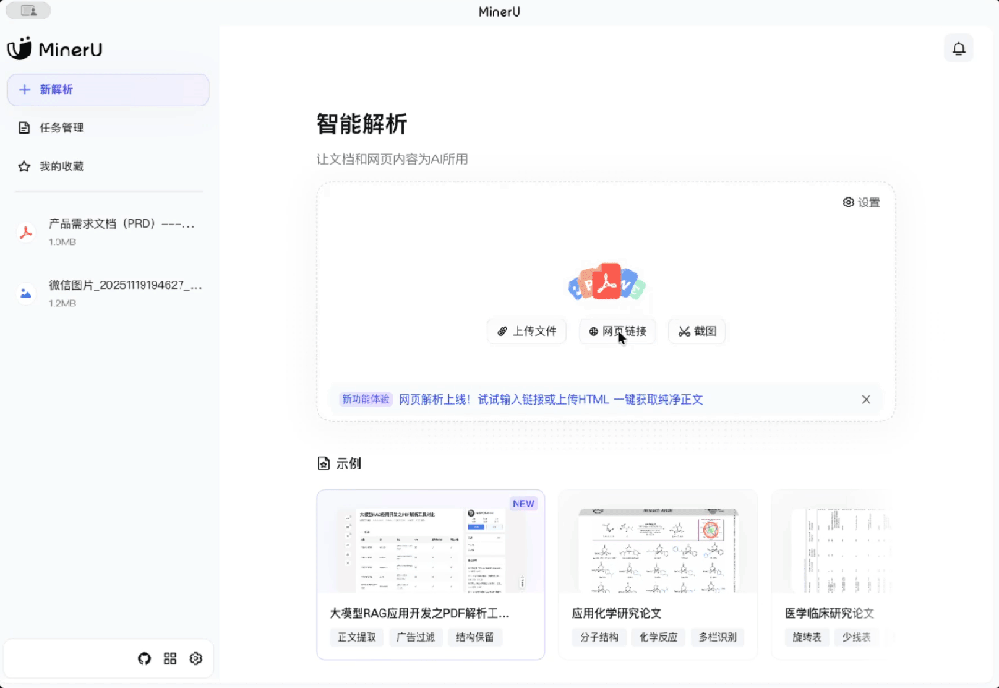This screenshot has width=999, height=688.
Task: Click the 正文提取 tag label
Action: click(x=355, y=637)
